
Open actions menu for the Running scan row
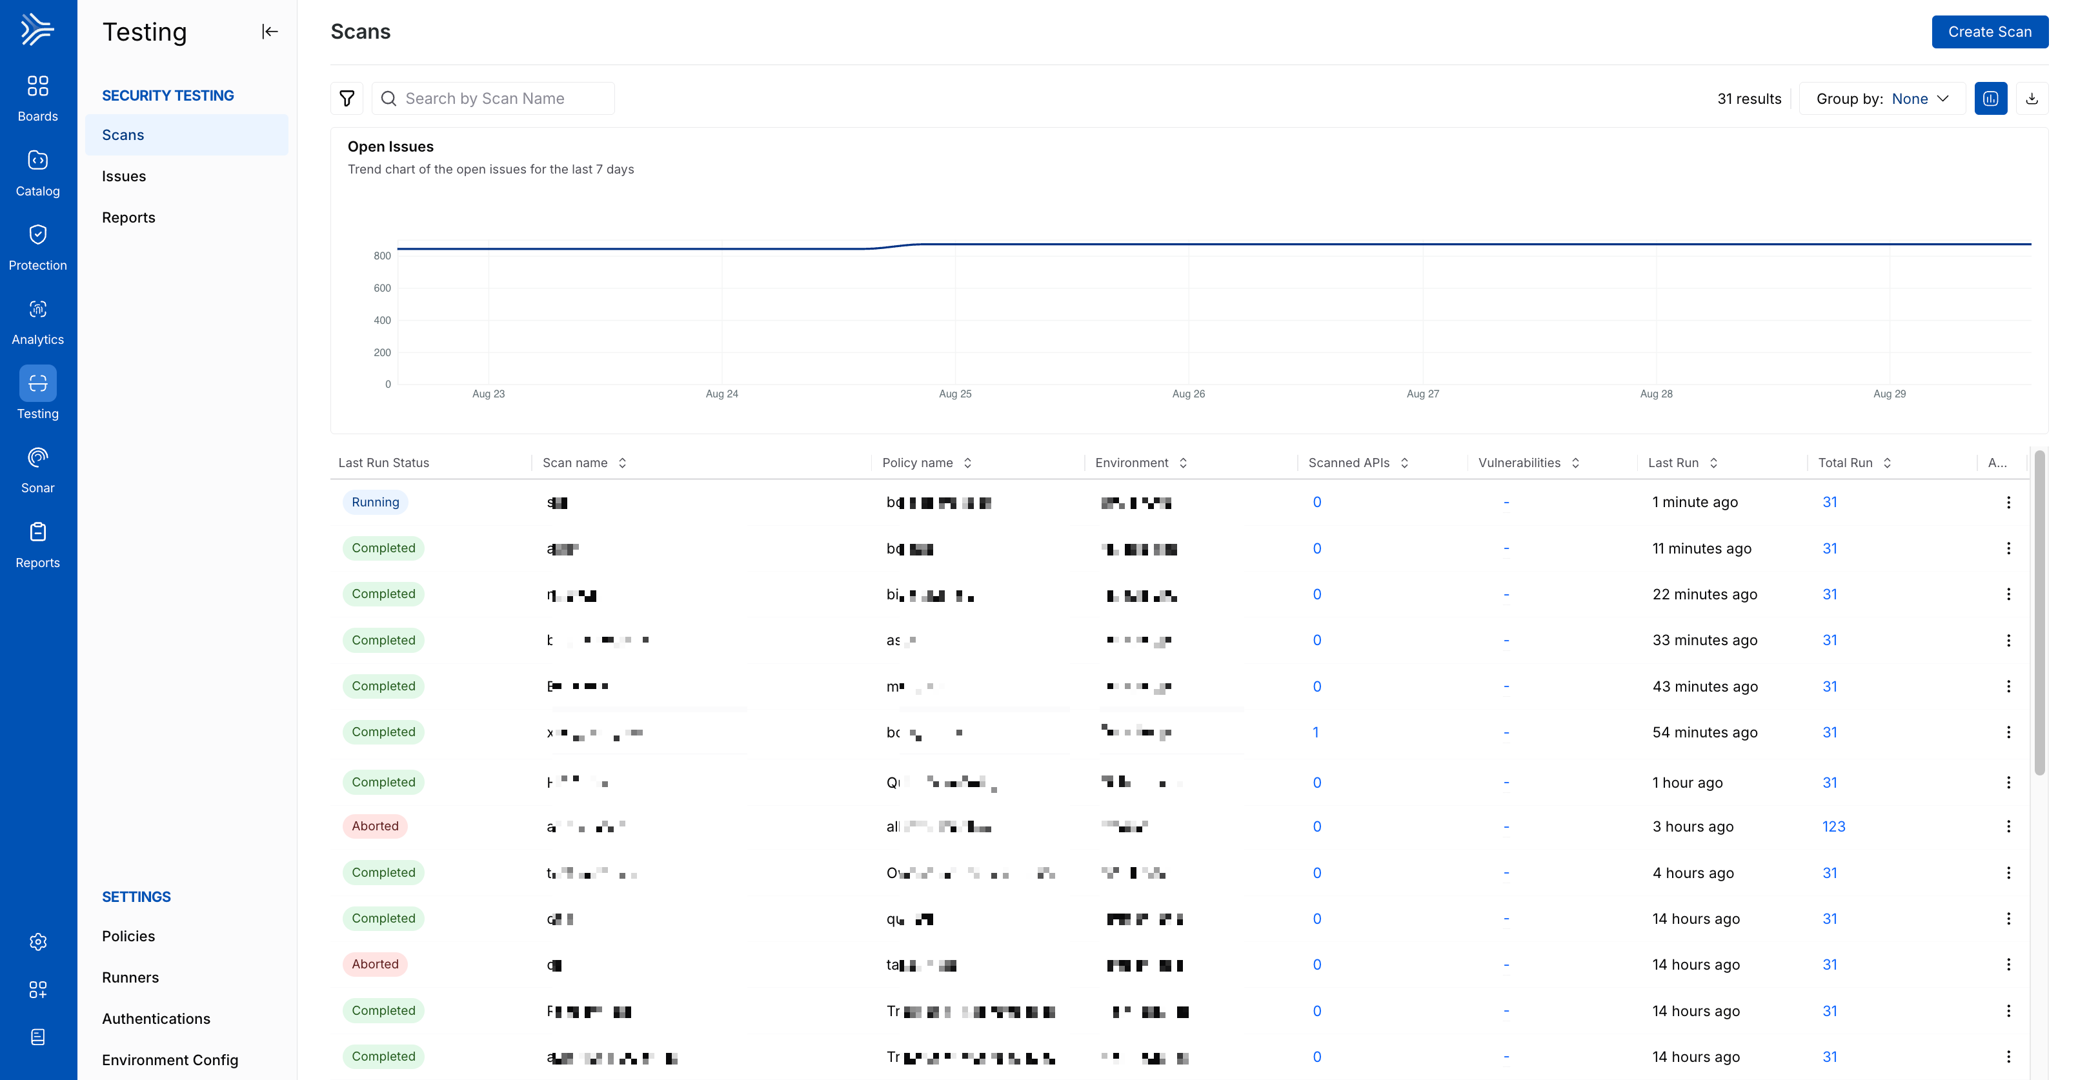(2008, 502)
